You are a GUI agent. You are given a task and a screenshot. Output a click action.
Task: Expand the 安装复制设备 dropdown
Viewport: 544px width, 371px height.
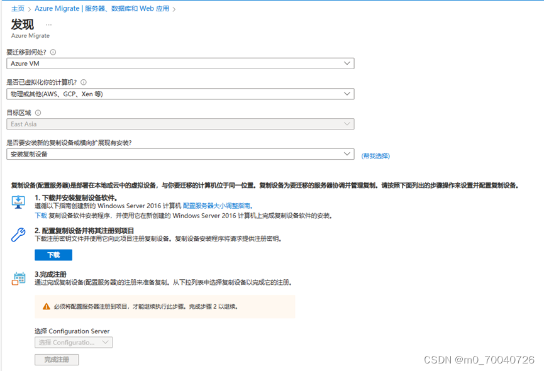click(180, 154)
